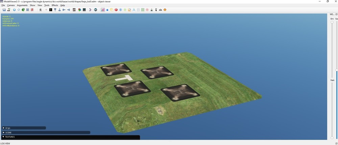Open the View menu
This screenshot has width=338, height=145.
(x=40, y=5)
